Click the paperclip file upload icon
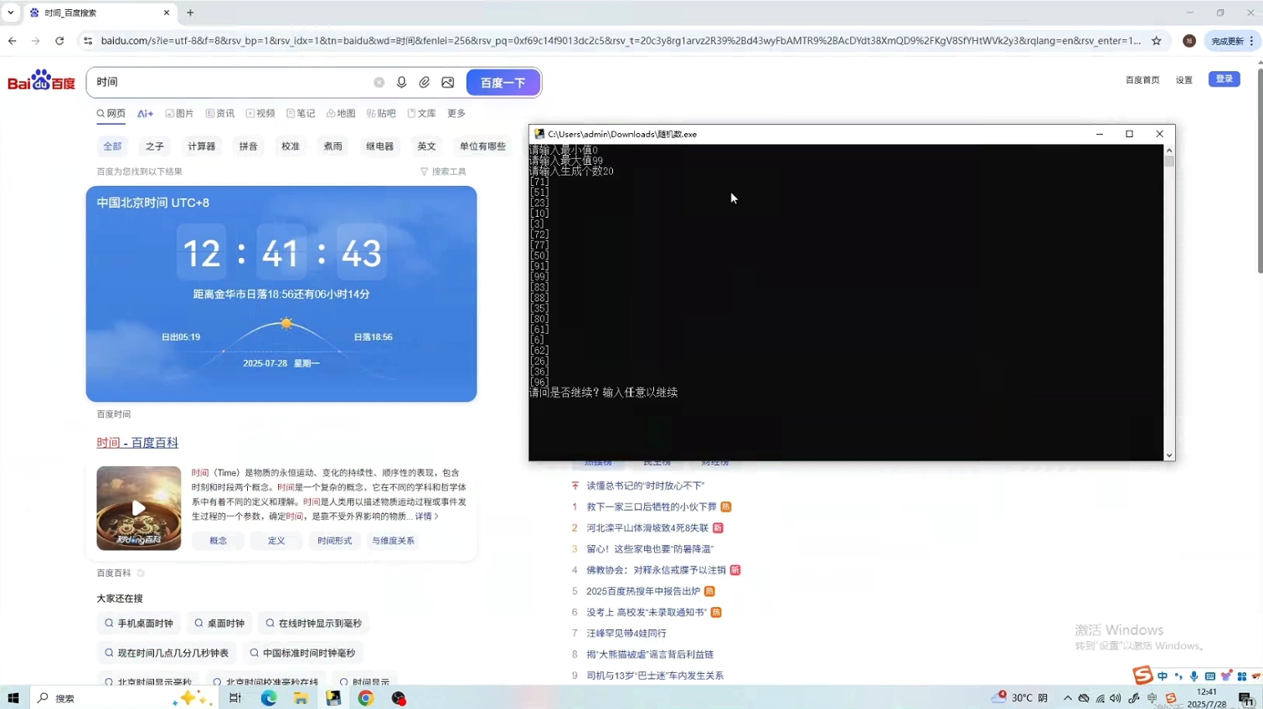The width and height of the screenshot is (1263, 709). click(425, 82)
